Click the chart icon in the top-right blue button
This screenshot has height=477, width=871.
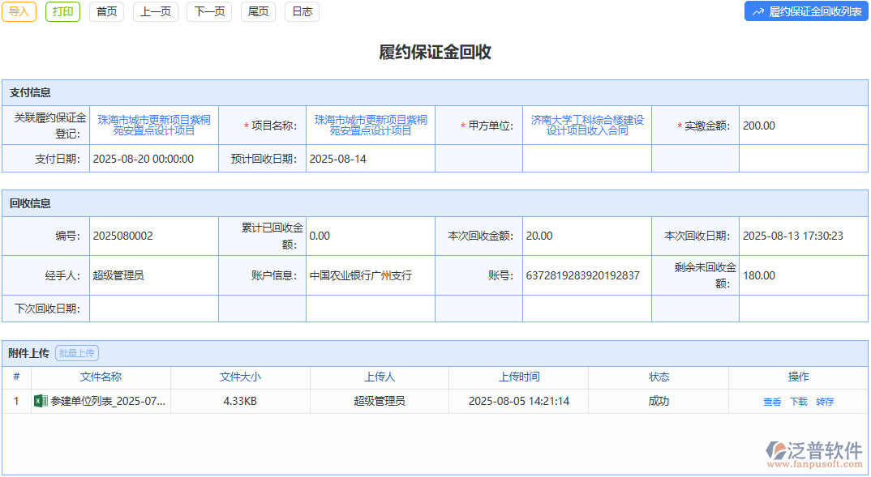[x=757, y=12]
